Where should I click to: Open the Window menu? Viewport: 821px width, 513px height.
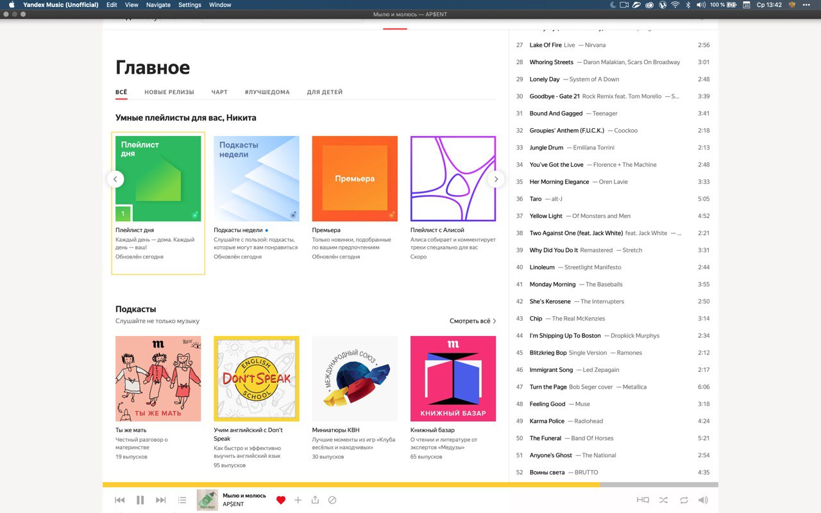(220, 4)
